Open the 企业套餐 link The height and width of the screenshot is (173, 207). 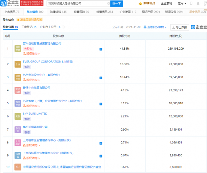[166, 3]
